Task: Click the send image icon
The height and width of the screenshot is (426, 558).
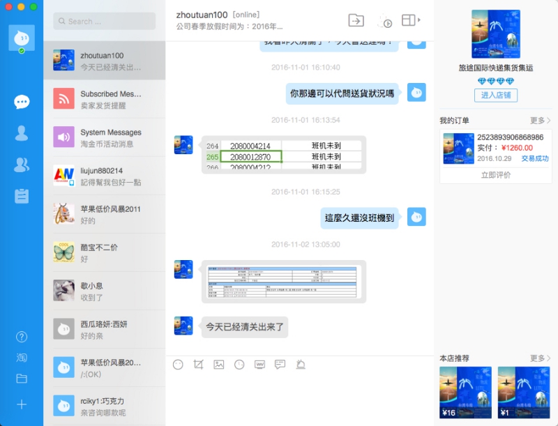Action: 219,365
